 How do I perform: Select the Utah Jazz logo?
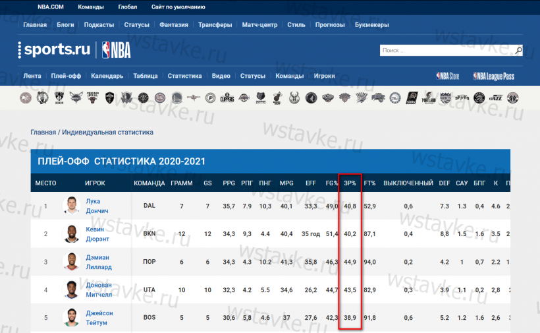496,98
